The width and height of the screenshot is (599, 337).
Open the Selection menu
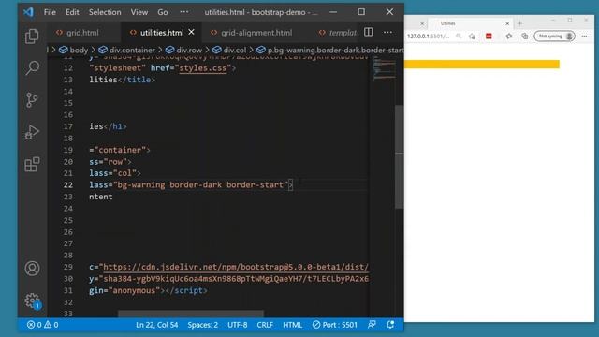pos(105,12)
